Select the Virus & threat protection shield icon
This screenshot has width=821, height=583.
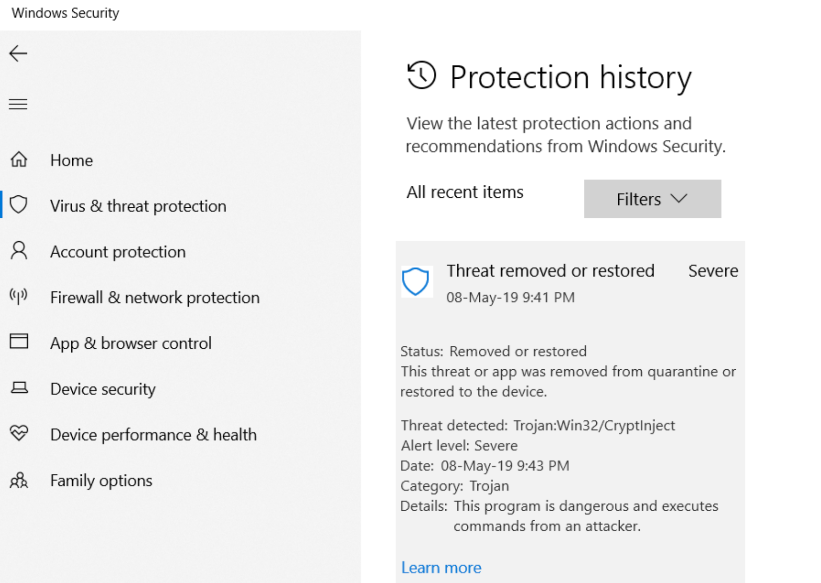click(x=18, y=205)
